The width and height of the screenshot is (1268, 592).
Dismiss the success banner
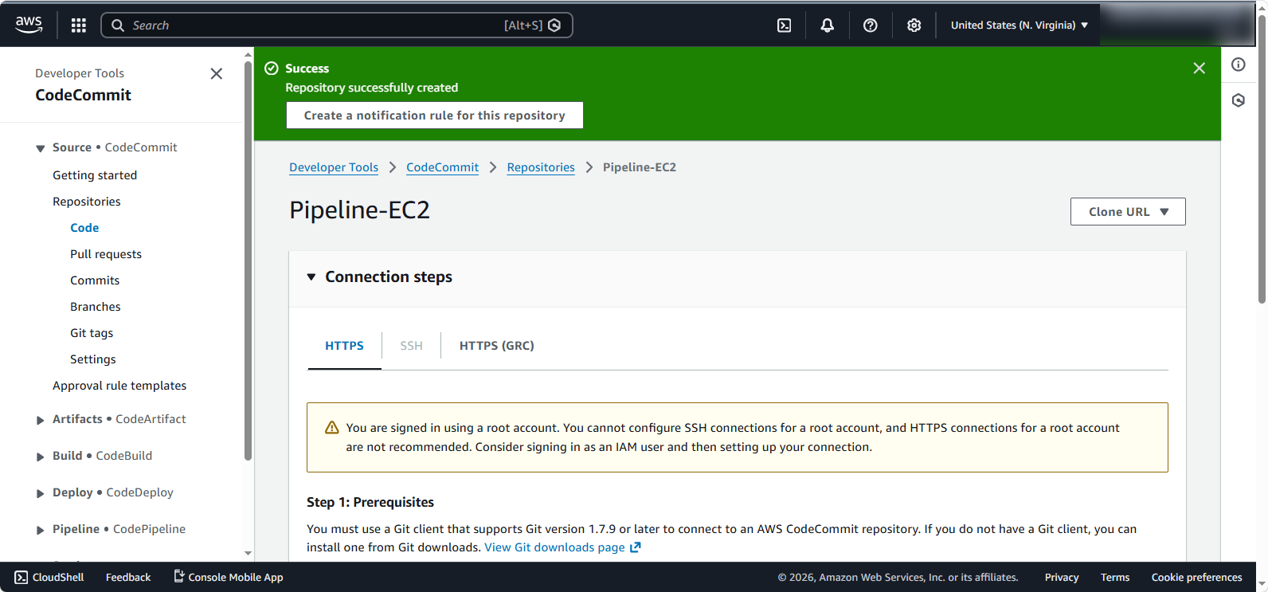[1200, 69]
